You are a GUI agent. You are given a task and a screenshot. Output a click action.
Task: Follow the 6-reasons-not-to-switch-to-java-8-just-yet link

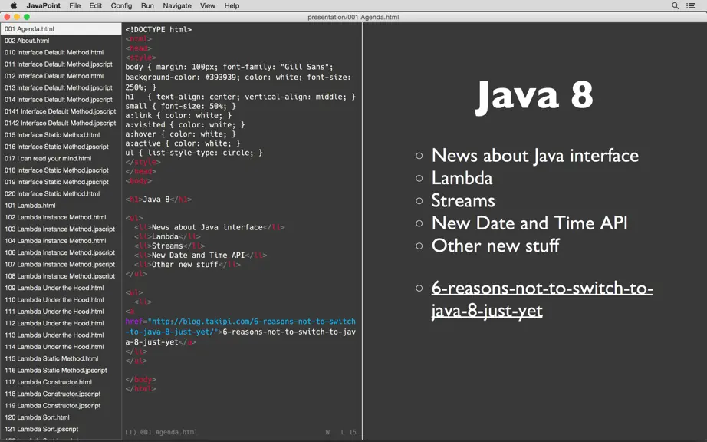tap(542, 299)
